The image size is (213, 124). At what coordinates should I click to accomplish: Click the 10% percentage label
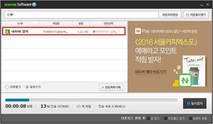114,32
